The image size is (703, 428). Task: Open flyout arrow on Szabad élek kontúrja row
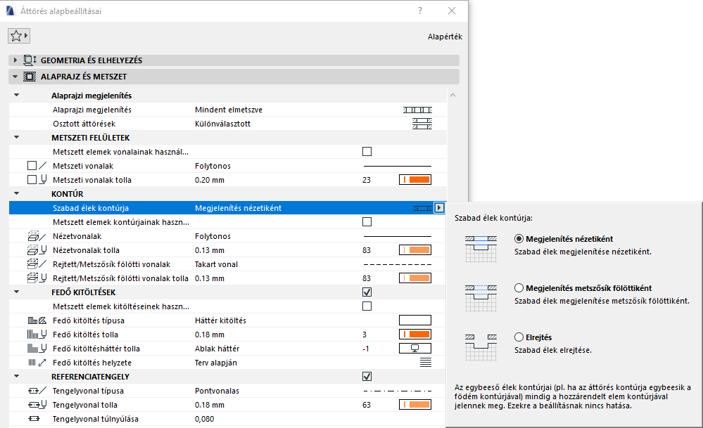[x=439, y=208]
